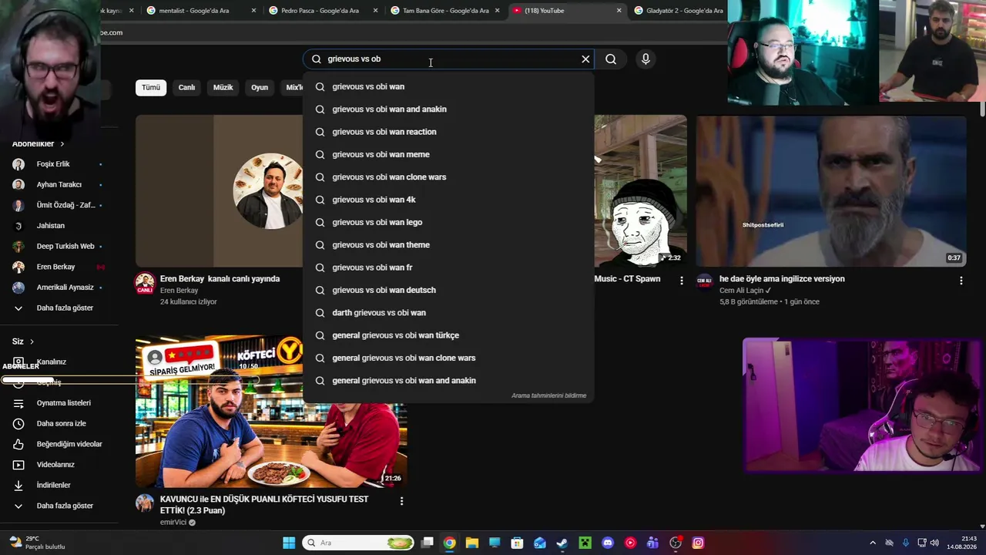The height and width of the screenshot is (555, 986).
Task: Open 'Oynatma listeleri' playlists icon
Action: (x=18, y=403)
